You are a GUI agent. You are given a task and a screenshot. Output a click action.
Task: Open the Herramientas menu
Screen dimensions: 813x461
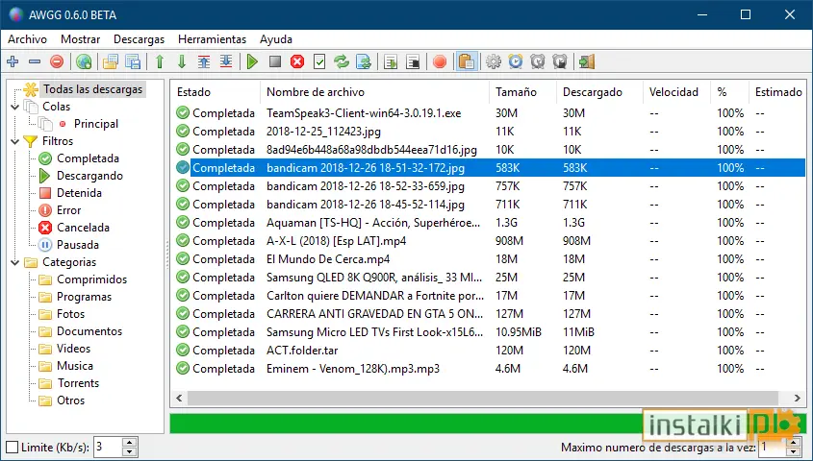coord(212,39)
